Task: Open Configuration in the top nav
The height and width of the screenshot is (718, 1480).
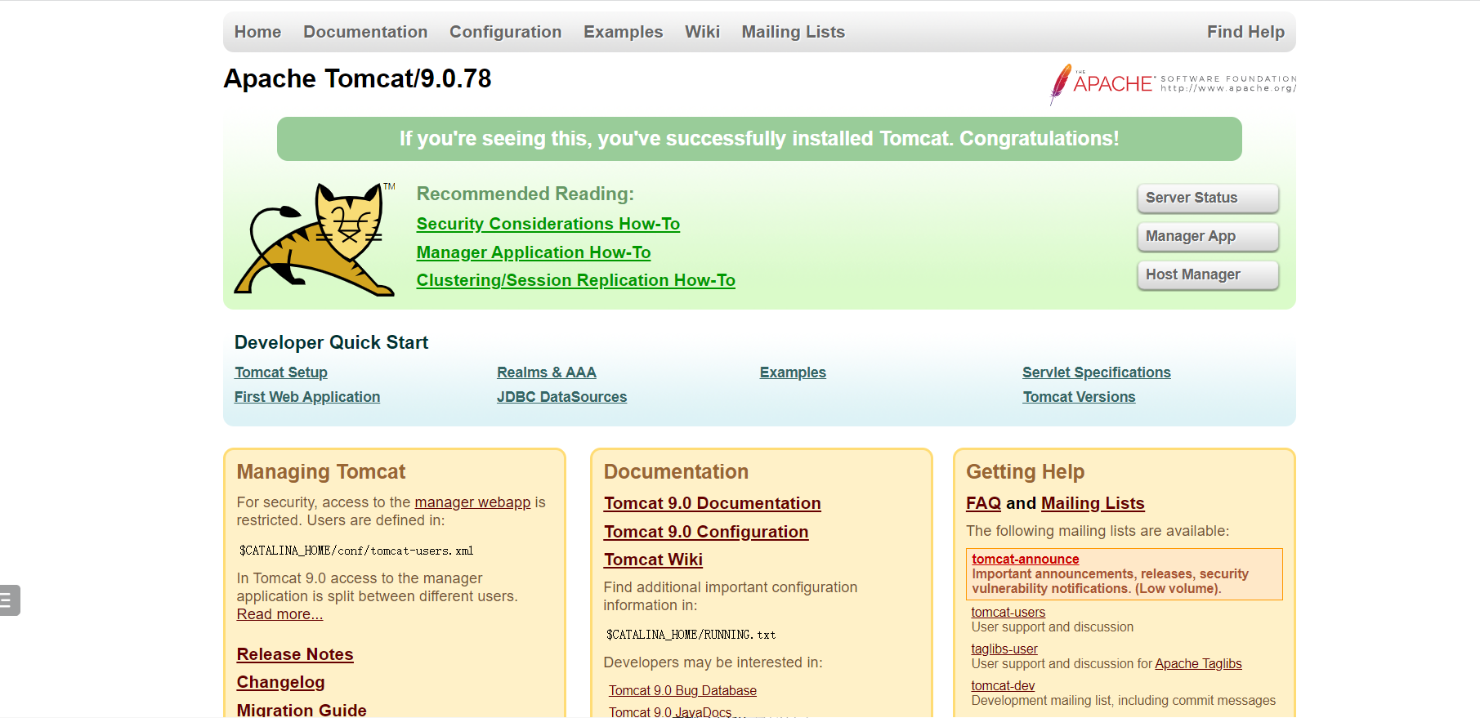Action: coord(505,32)
